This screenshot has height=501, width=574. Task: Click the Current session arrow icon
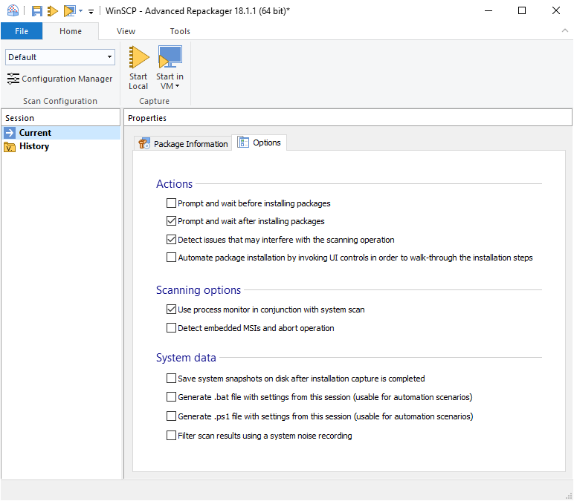[x=10, y=133]
